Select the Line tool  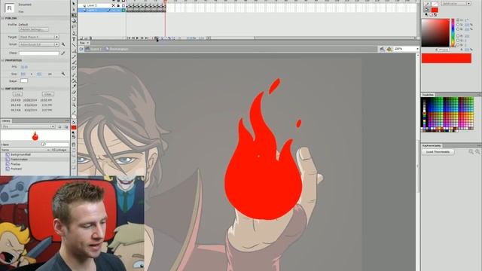pos(74,45)
